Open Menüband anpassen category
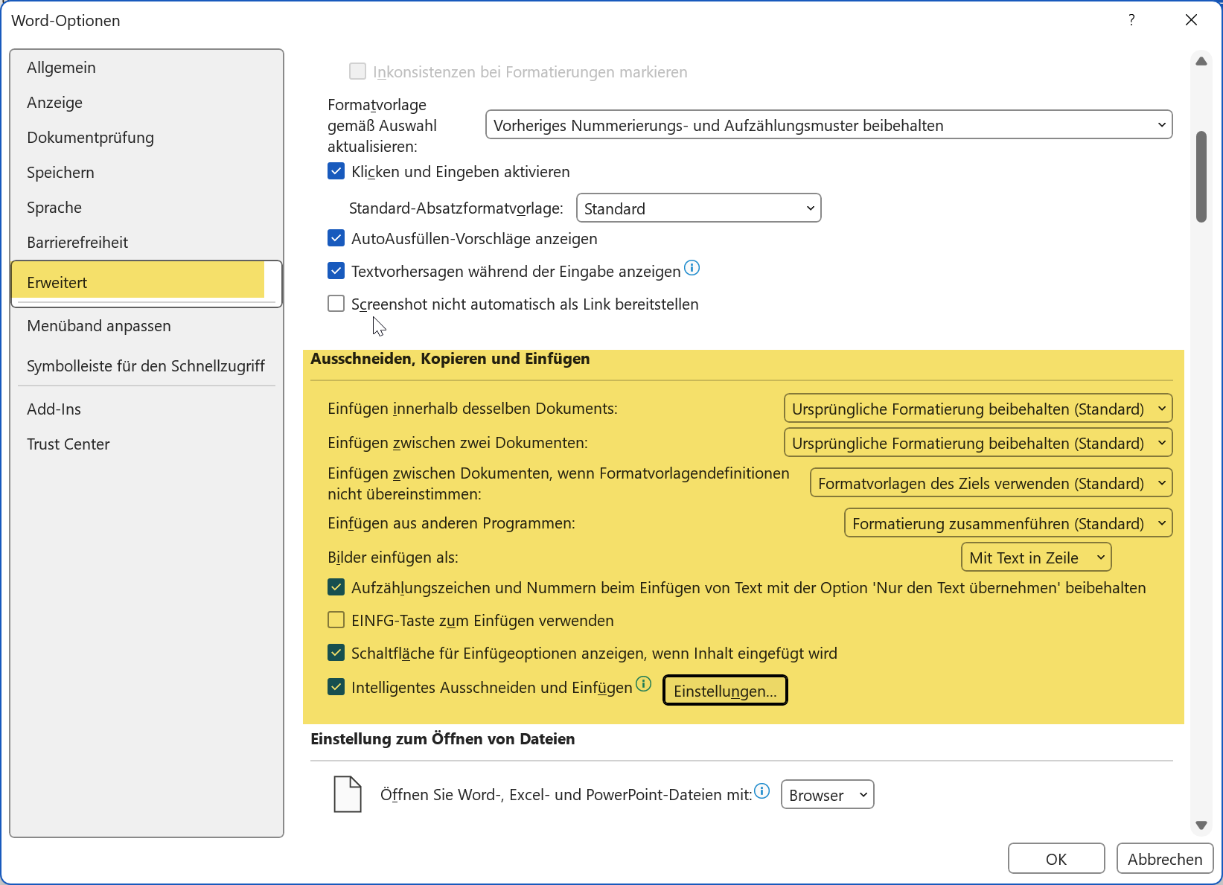Viewport: 1223px width, 885px height. 147,326
